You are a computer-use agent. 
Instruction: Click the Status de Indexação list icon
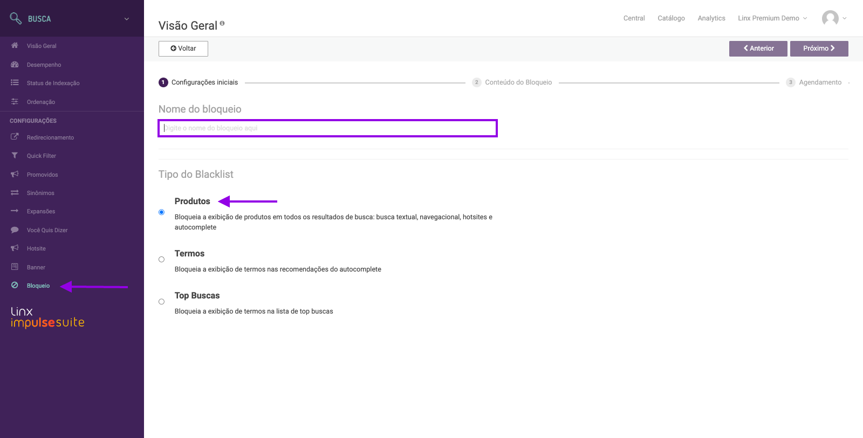tap(15, 83)
